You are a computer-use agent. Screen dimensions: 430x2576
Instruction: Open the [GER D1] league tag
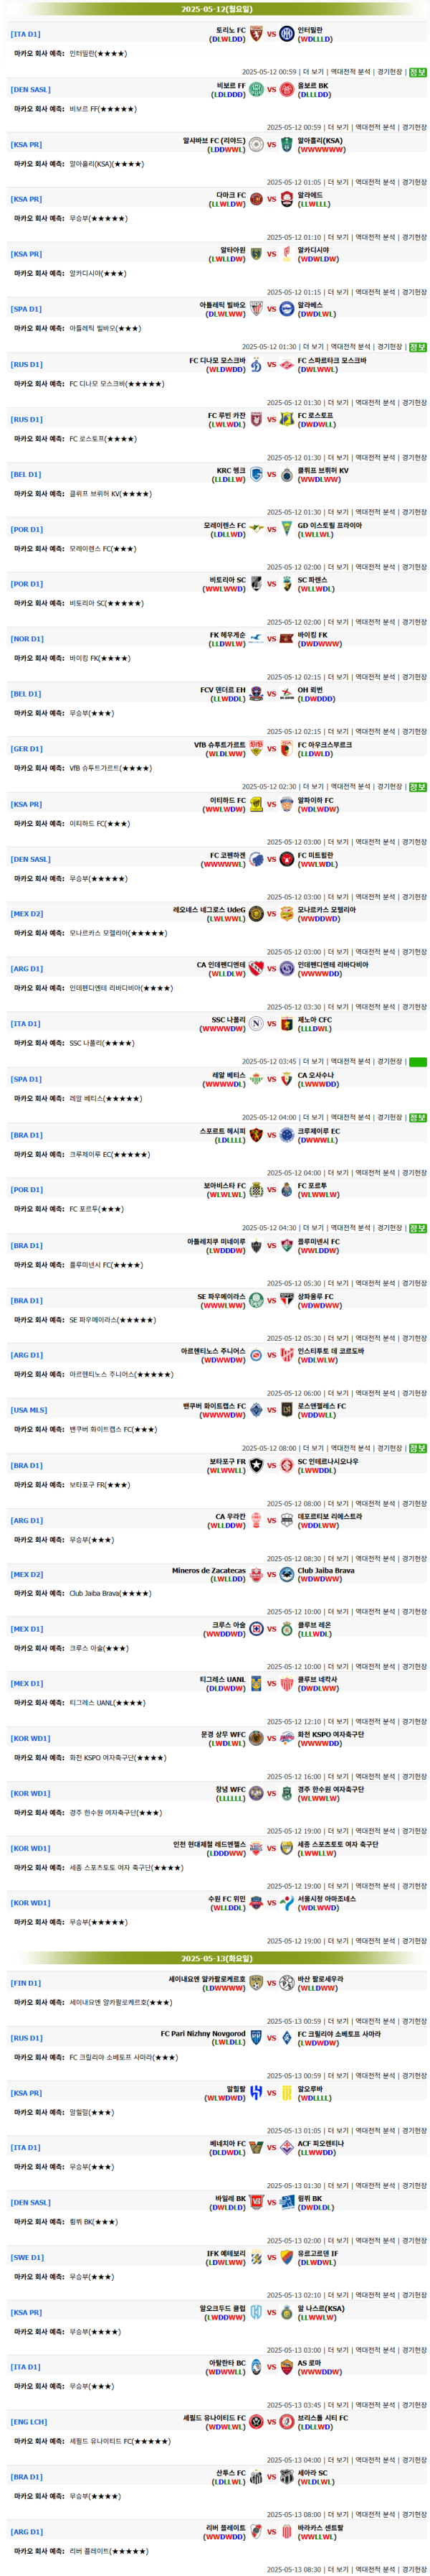coord(27,749)
